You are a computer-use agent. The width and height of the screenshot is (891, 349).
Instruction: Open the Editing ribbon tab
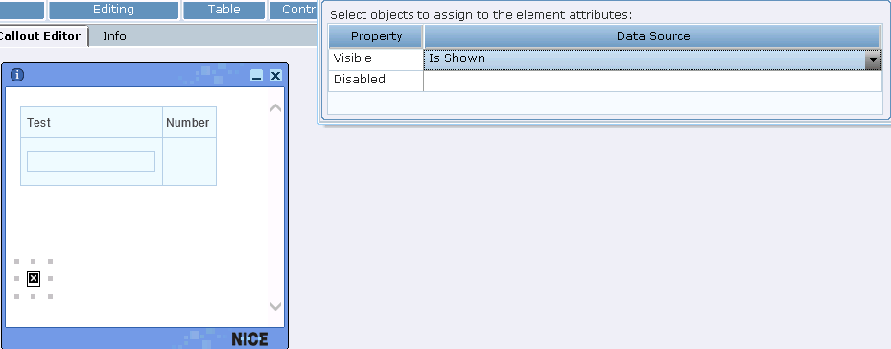tap(113, 10)
